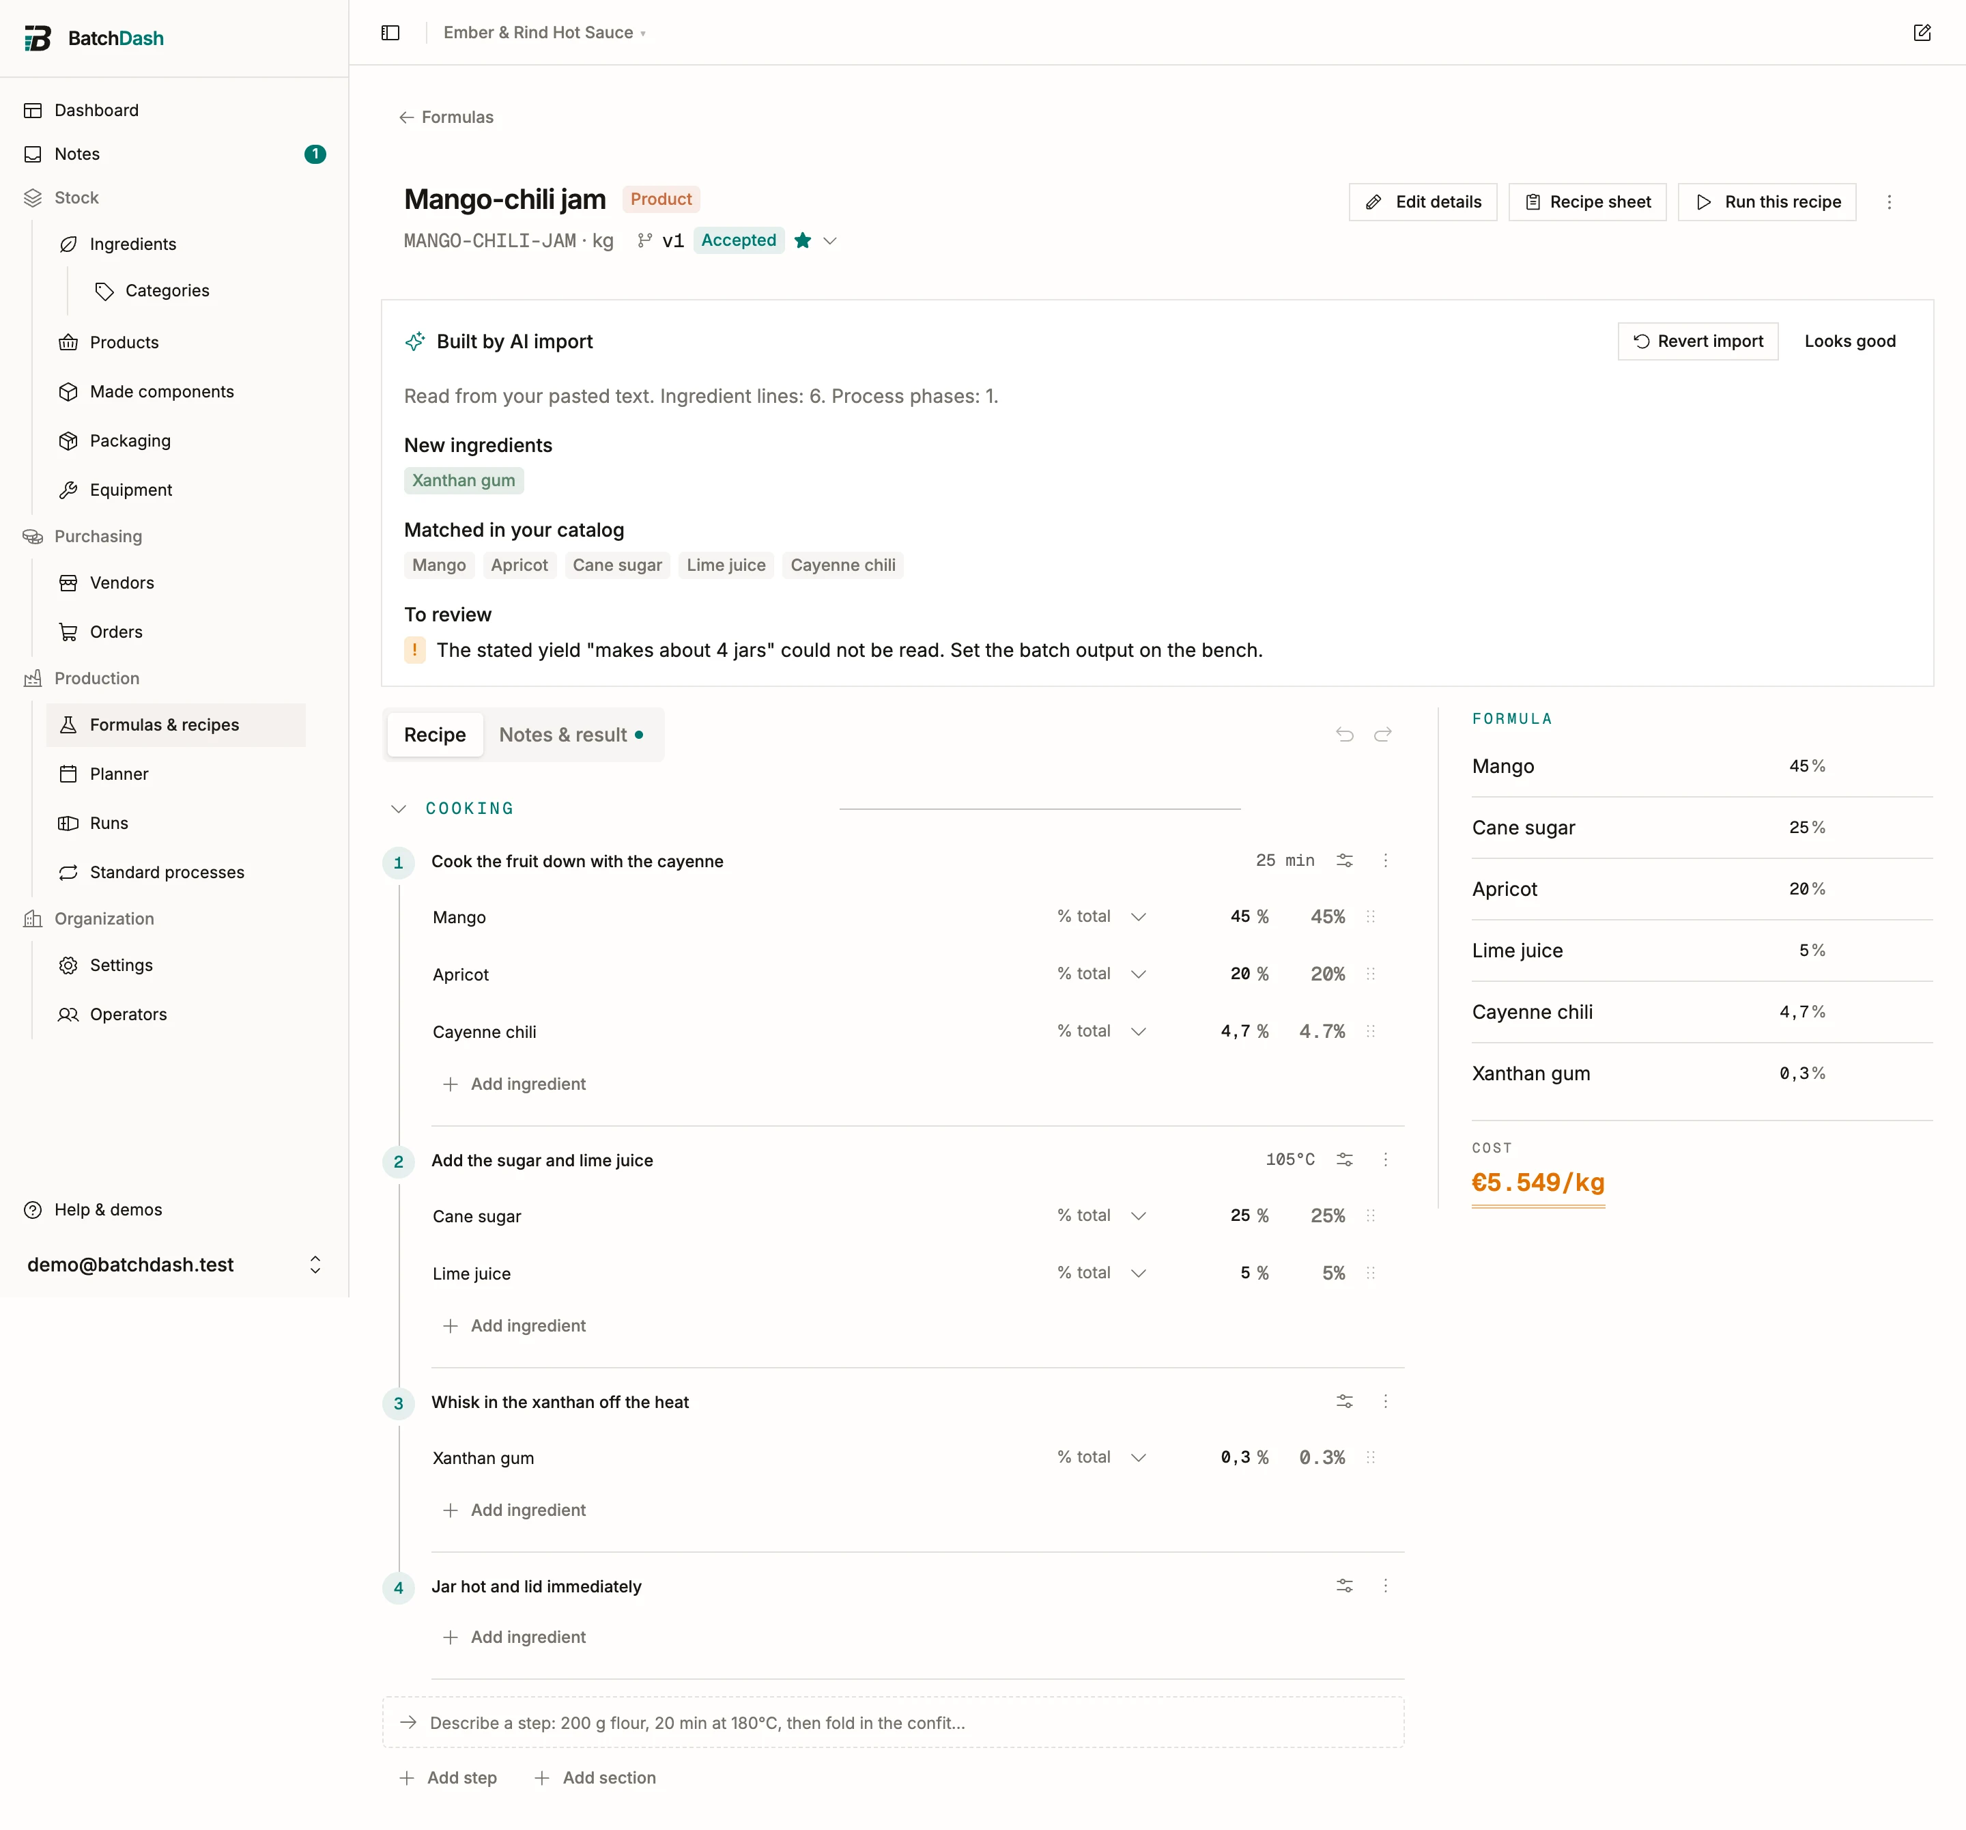The width and height of the screenshot is (1966, 1830).
Task: Click the Cayenne chili matched catalog chip
Action: point(842,565)
